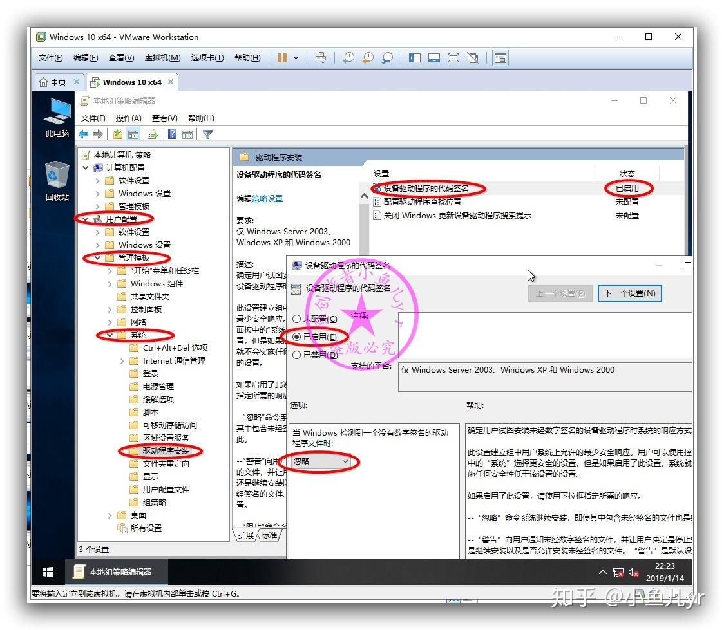724x630 pixels.
Task: Click the back arrow in policy editor
Action: (83, 134)
